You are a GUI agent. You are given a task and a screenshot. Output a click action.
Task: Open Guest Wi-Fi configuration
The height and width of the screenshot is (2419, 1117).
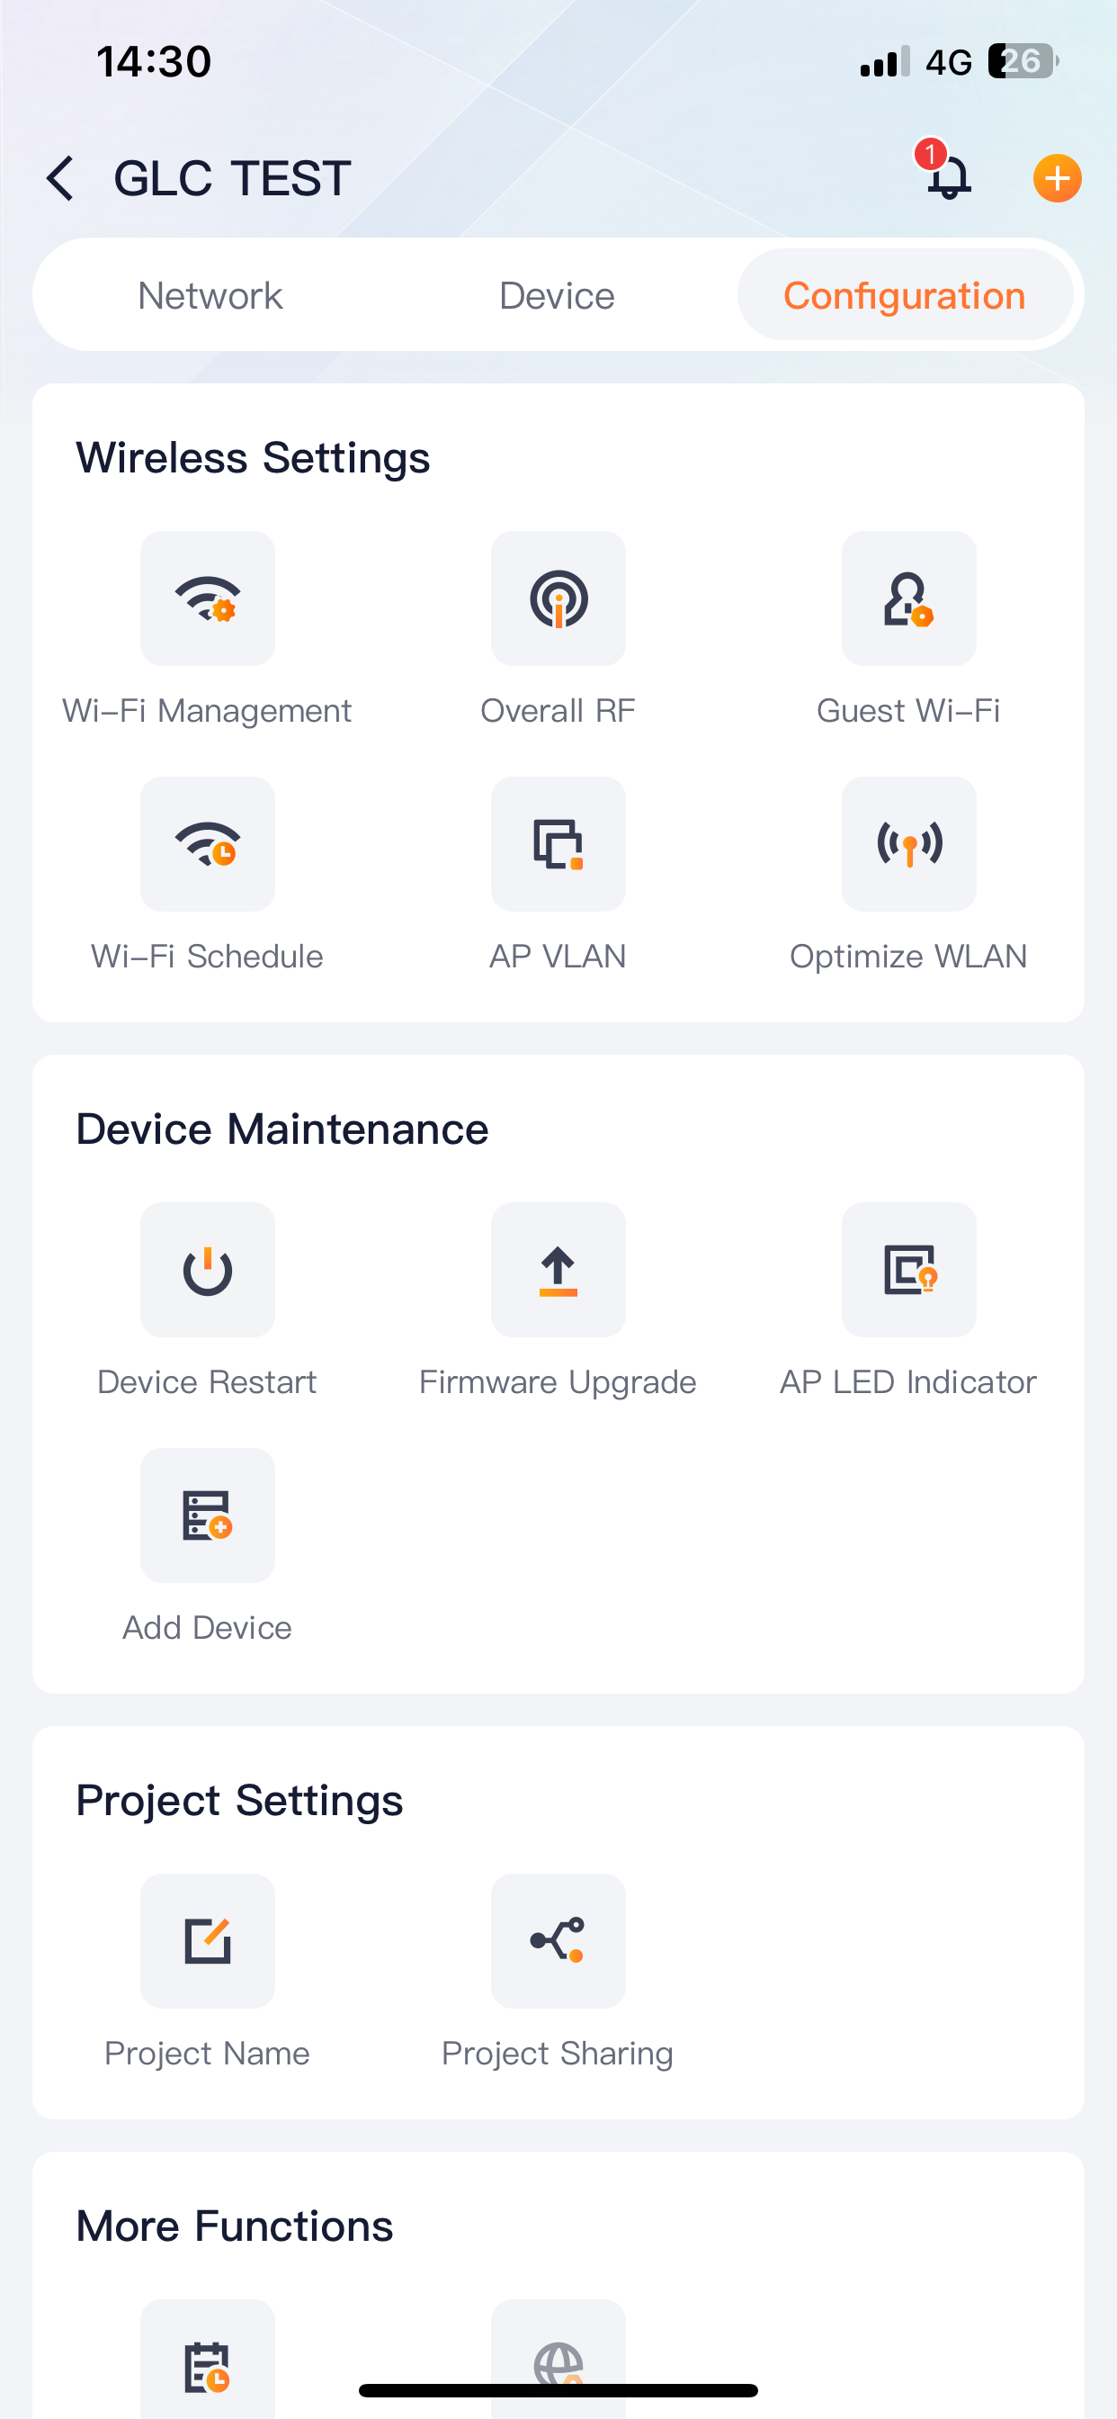[908, 598]
